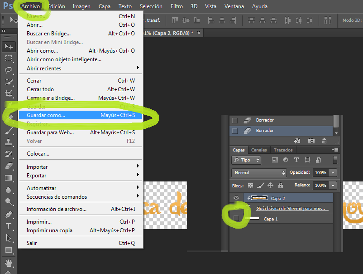Click the align left edges icon
This screenshot has width=363, height=274.
pyautogui.click(x=211, y=20)
